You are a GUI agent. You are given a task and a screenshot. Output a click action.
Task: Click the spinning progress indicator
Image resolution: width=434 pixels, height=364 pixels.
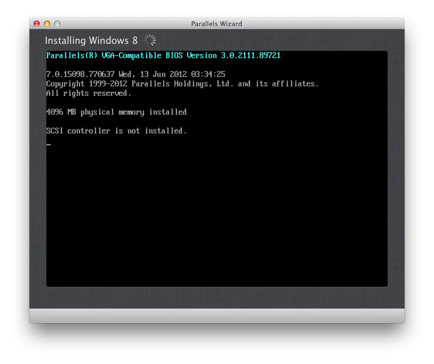150,40
